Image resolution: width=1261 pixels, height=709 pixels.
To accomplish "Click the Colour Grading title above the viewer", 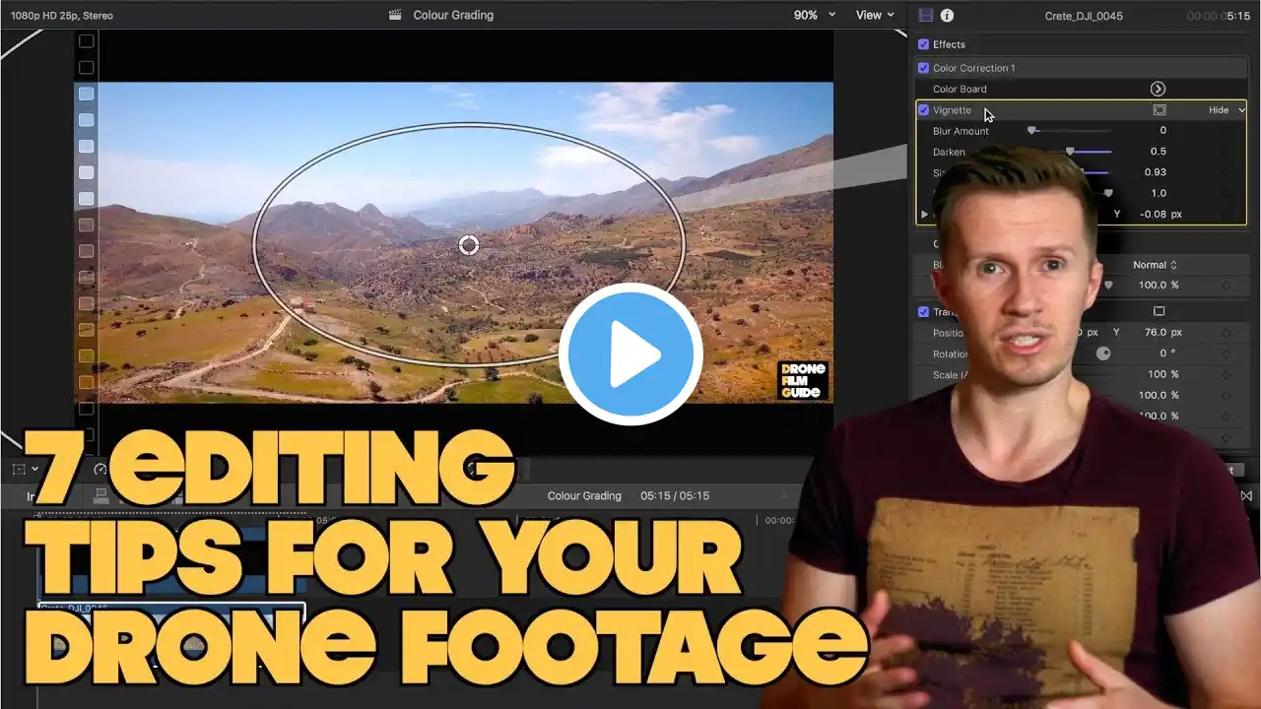I will (x=453, y=15).
